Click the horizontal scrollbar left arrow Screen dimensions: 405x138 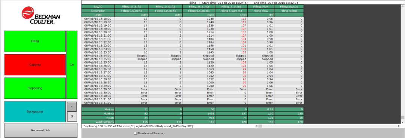(x=256, y=126)
